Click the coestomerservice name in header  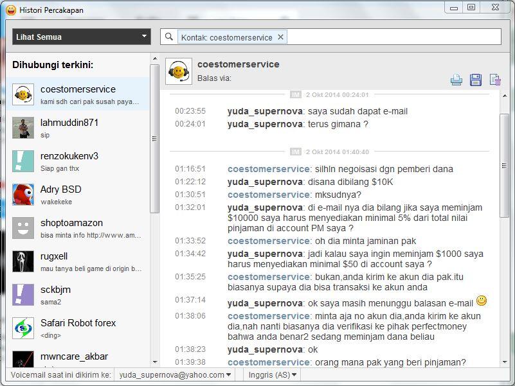coord(238,64)
